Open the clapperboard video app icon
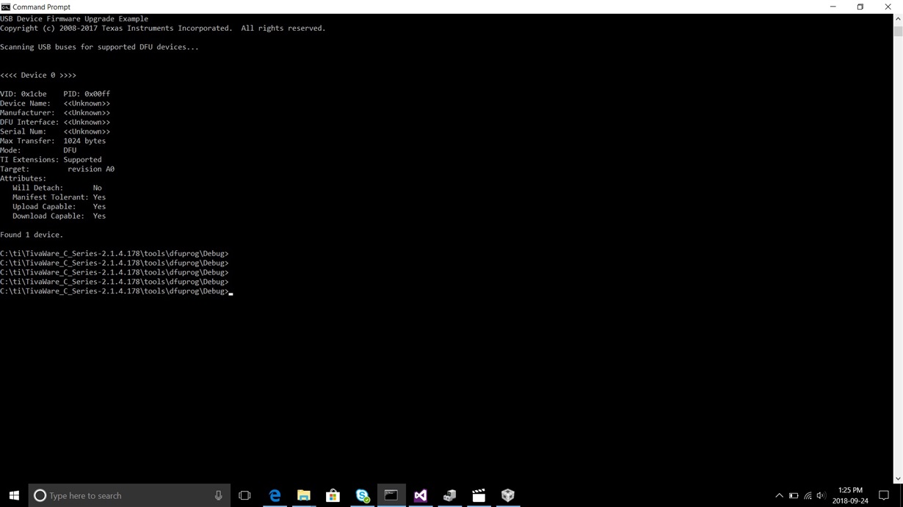Image resolution: width=903 pixels, height=507 pixels. click(x=479, y=495)
